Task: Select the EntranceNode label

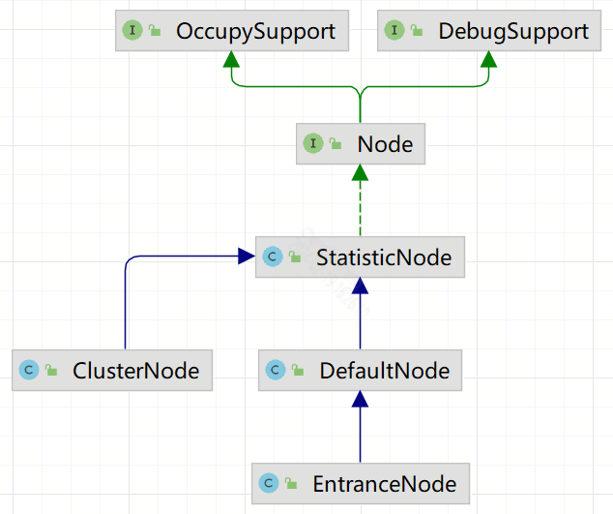Action: 385,484
